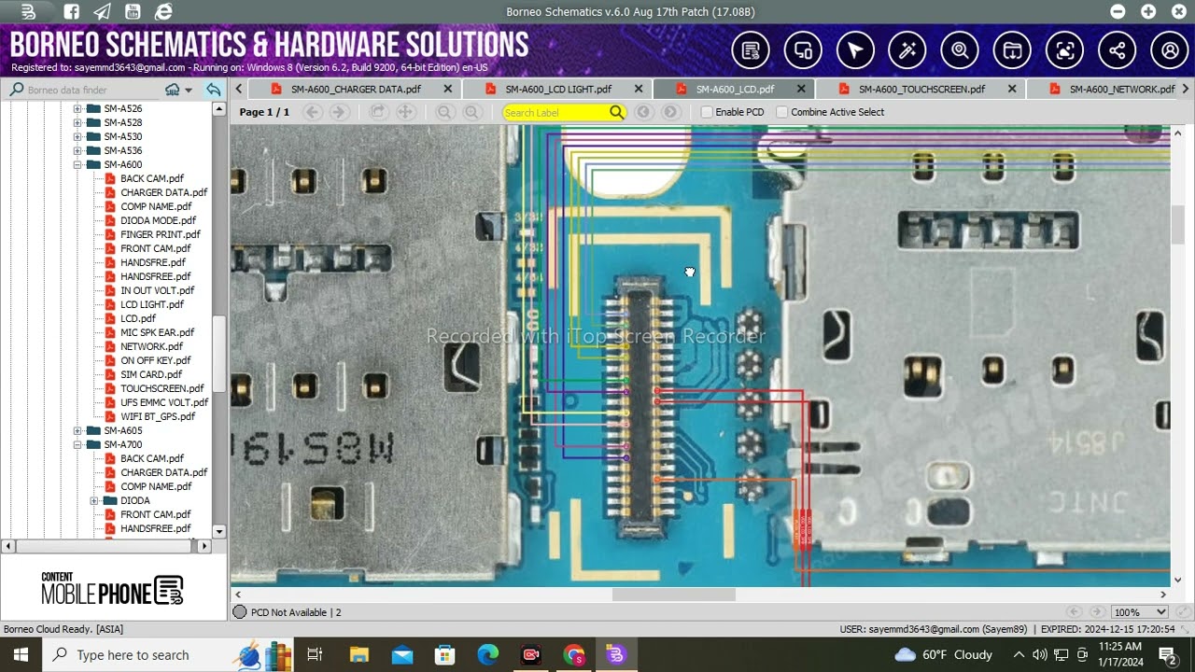
Task: Click the pan move icon in viewer toolbar
Action: click(405, 112)
